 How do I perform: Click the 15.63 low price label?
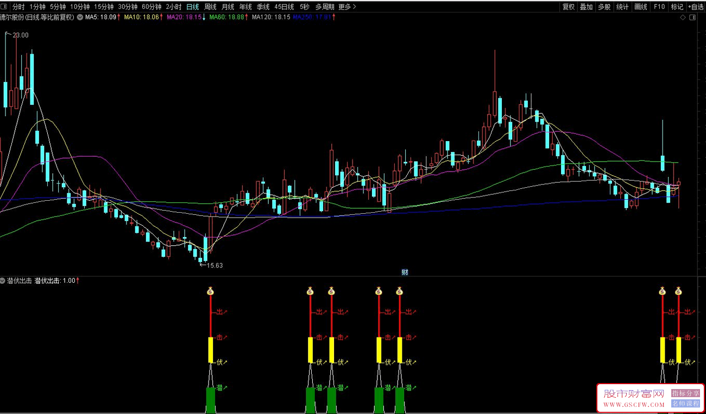[215, 265]
